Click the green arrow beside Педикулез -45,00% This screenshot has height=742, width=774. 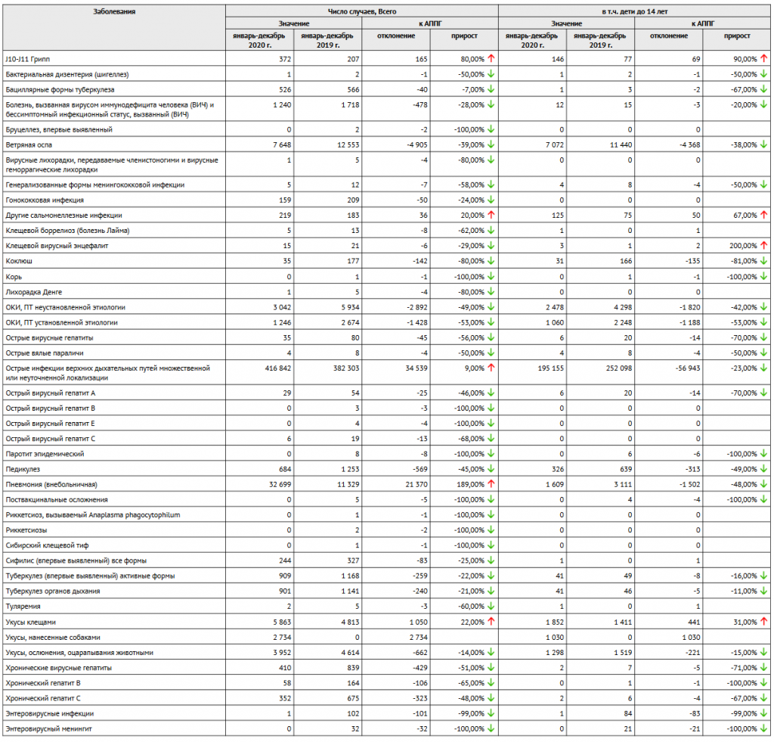point(491,469)
